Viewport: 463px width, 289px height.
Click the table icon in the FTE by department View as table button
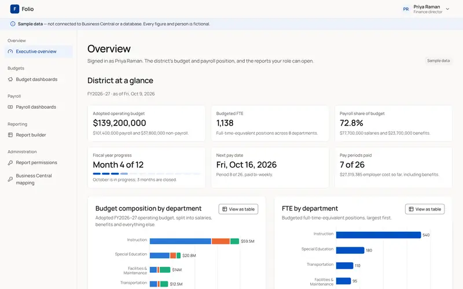(411, 209)
